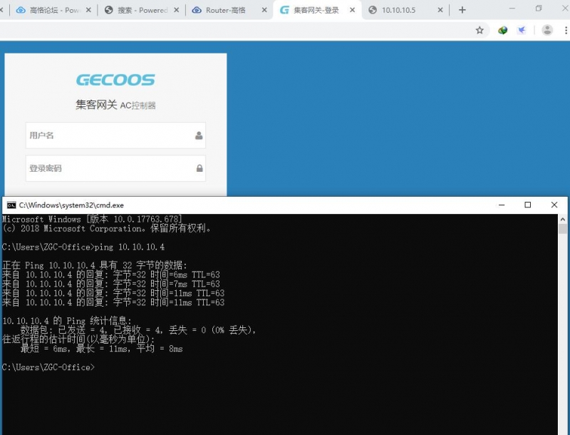The image size is (570, 435).
Task: Maximize the cmd.exe window
Action: click(x=528, y=205)
